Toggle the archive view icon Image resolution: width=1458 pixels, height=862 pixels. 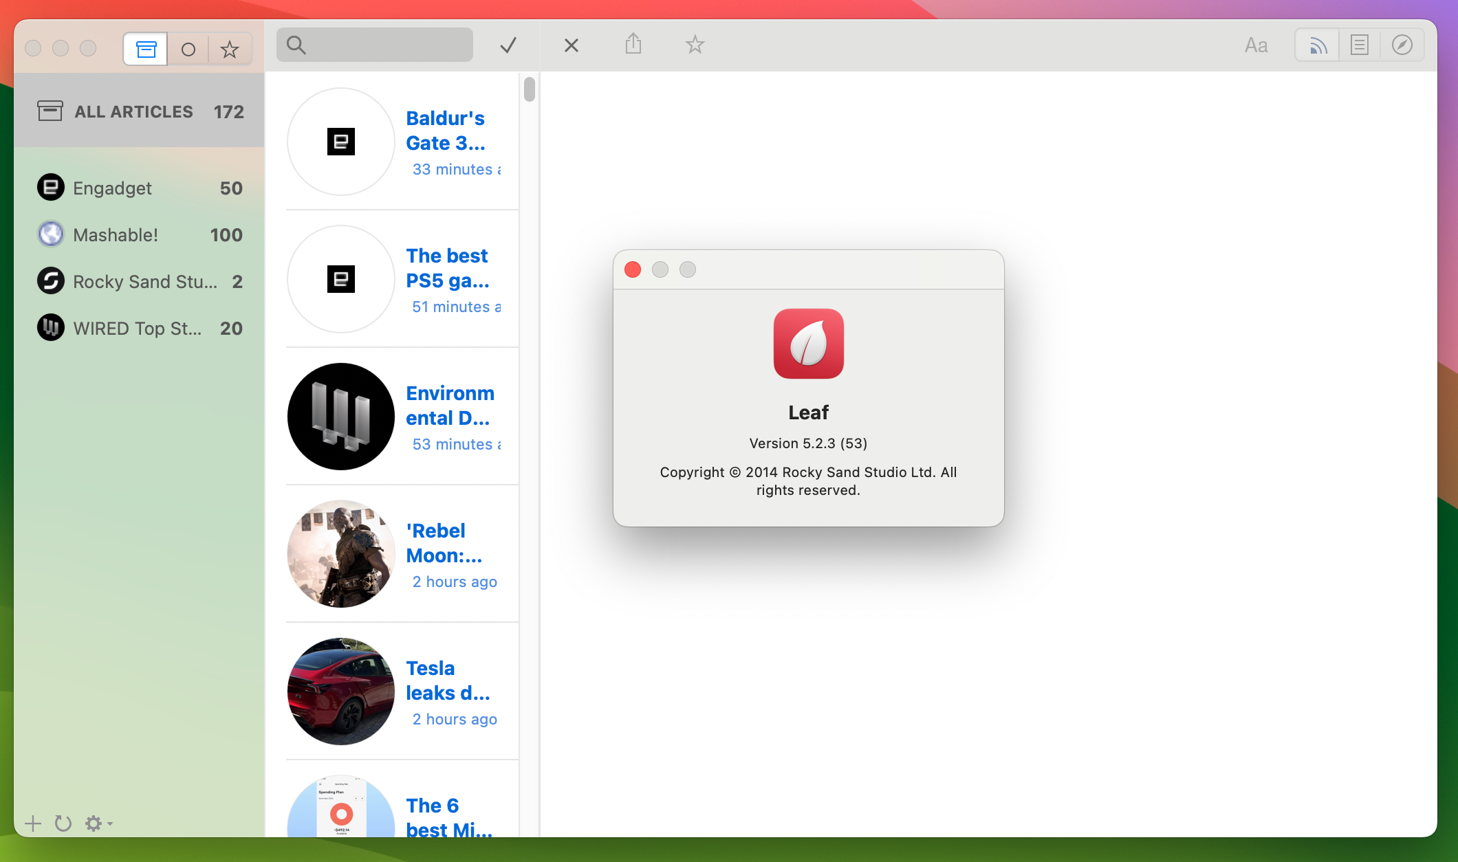145,46
